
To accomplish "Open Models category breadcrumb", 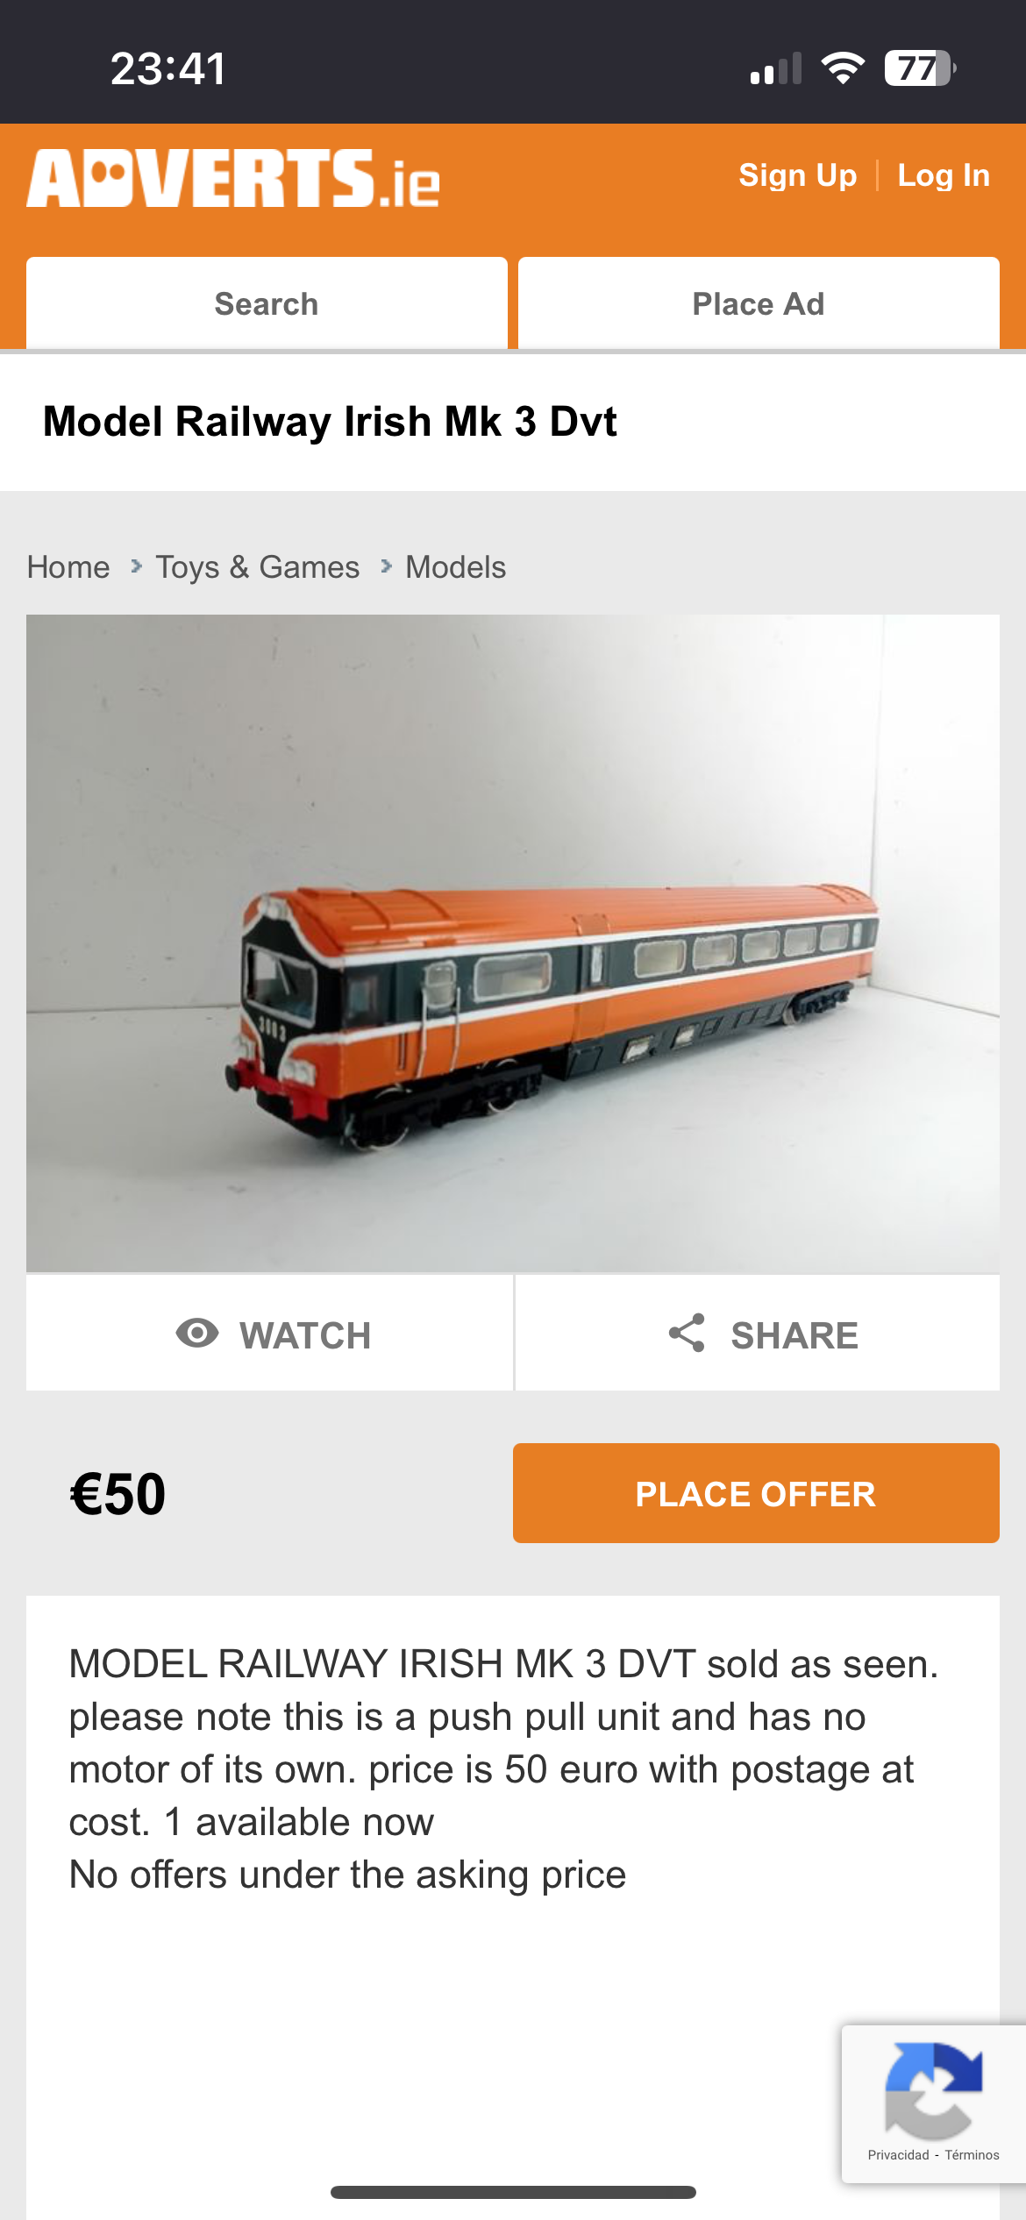I will tap(456, 567).
